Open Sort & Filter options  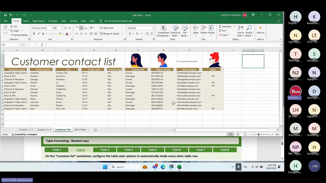241,31
